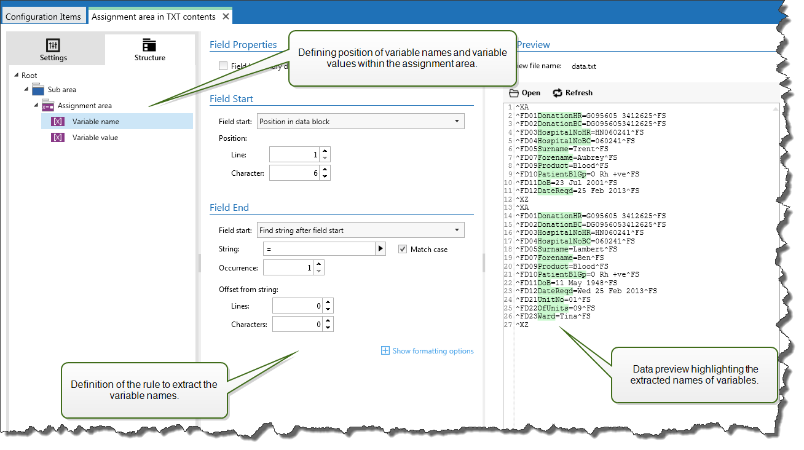Viewport: 804px width, 450px height.
Task: Click the Refresh arrows icon
Action: pos(558,93)
